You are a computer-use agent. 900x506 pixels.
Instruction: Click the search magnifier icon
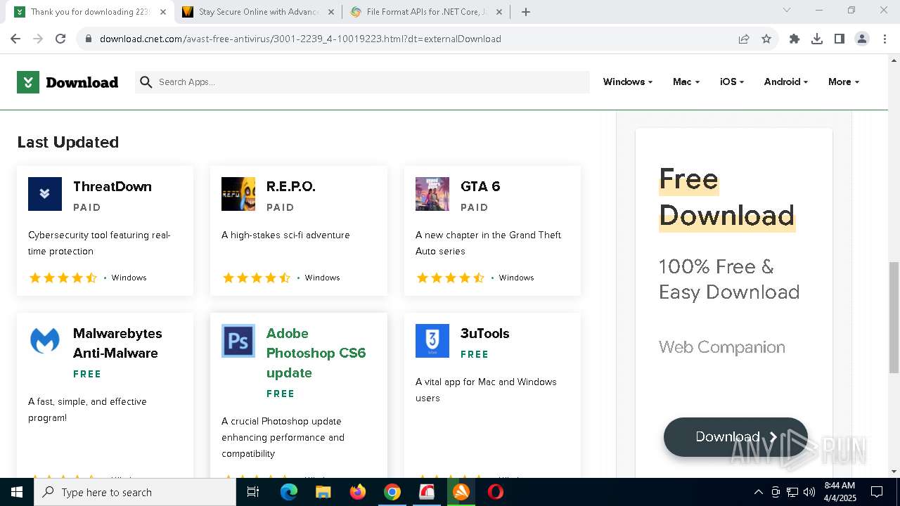[146, 82]
